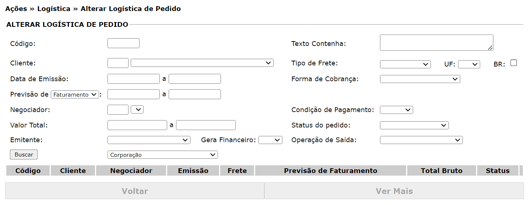
Task: Expand the Tipo de Frete dropdown
Action: (x=405, y=64)
